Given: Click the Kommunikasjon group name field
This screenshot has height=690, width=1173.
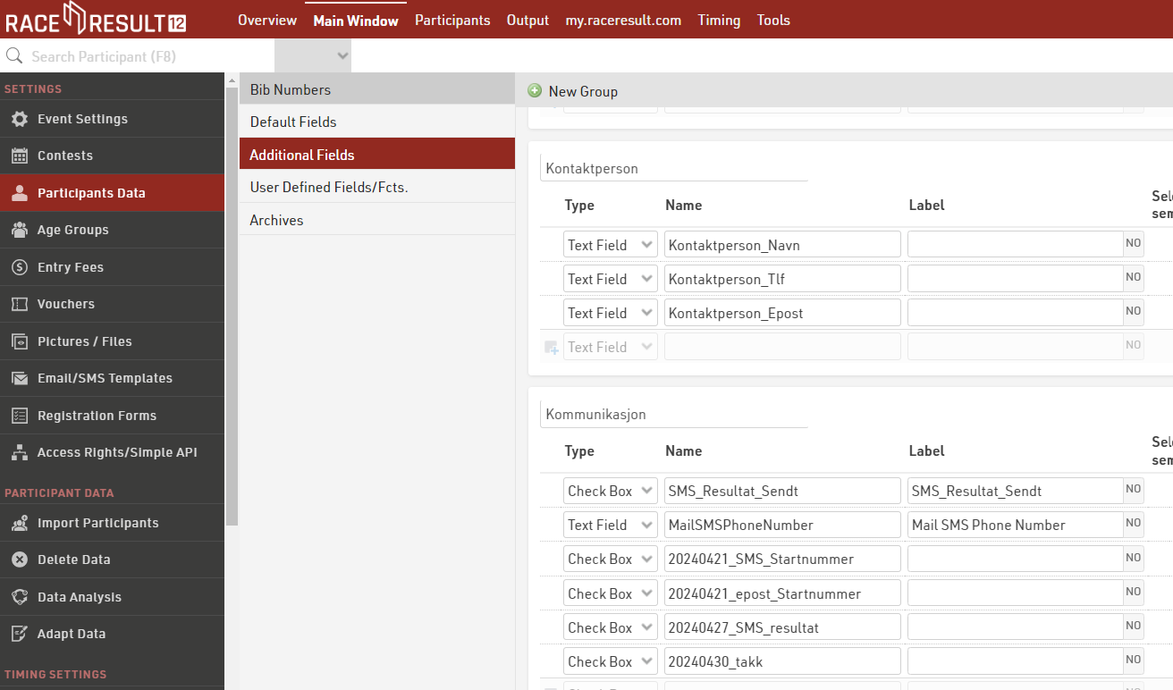Looking at the screenshot, I should (x=674, y=415).
